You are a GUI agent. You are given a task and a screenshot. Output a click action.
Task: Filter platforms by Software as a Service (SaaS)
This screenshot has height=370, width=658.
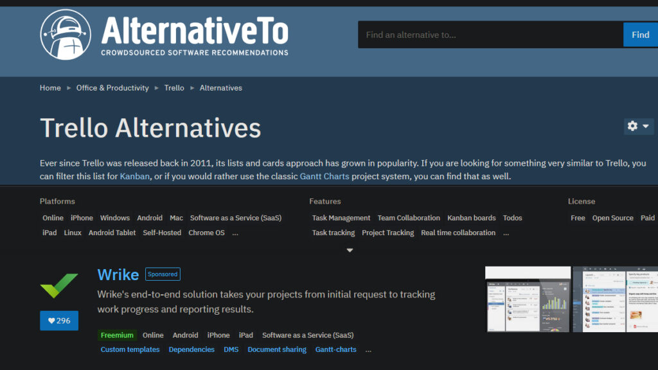(236, 218)
